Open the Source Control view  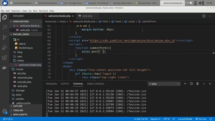[x=4, y=37]
